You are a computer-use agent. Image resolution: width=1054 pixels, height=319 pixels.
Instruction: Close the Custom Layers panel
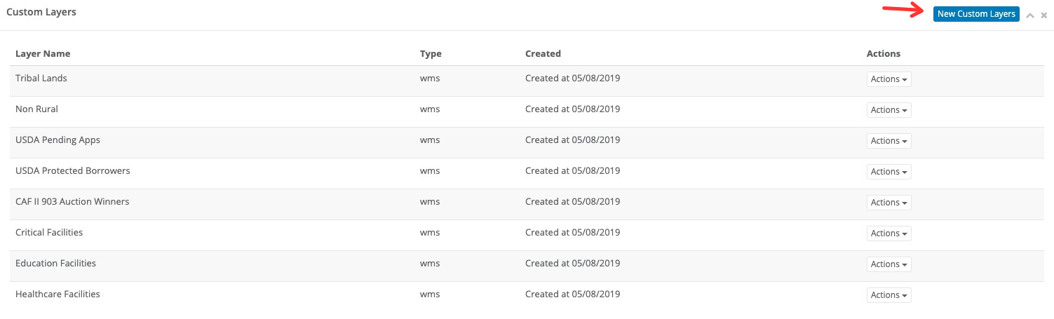1044,15
